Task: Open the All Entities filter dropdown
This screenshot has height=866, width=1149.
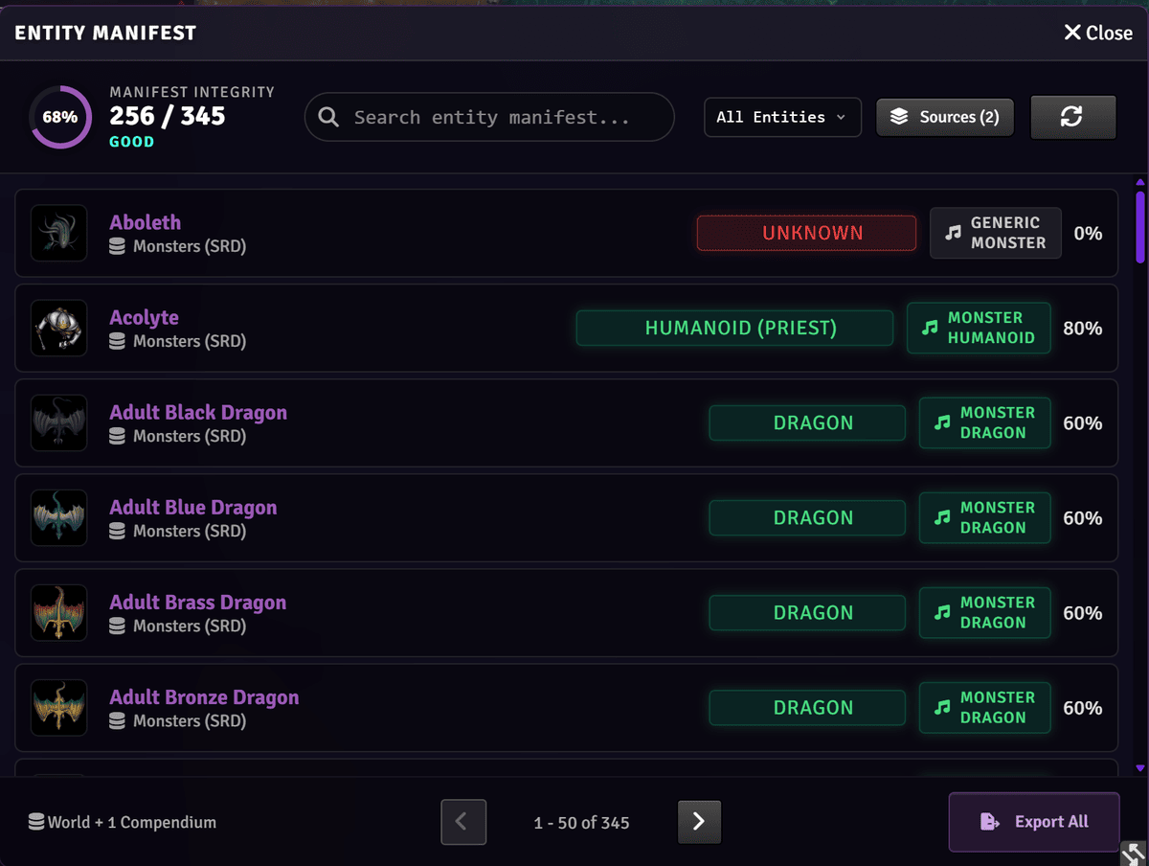Action: pyautogui.click(x=782, y=117)
